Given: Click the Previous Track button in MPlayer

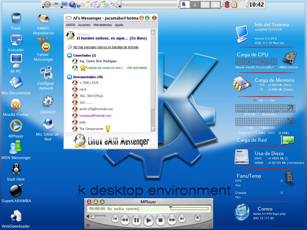Looking at the screenshot, I should 115,219.
